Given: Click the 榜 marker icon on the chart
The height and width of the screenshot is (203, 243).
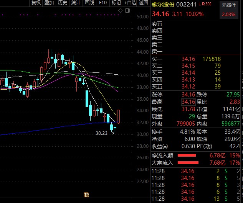Looking at the screenshot, I should click(x=86, y=195).
